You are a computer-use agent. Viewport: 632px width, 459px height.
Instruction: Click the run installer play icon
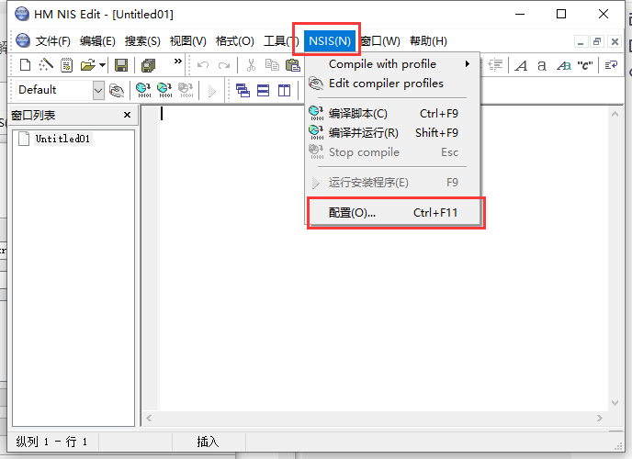[211, 91]
